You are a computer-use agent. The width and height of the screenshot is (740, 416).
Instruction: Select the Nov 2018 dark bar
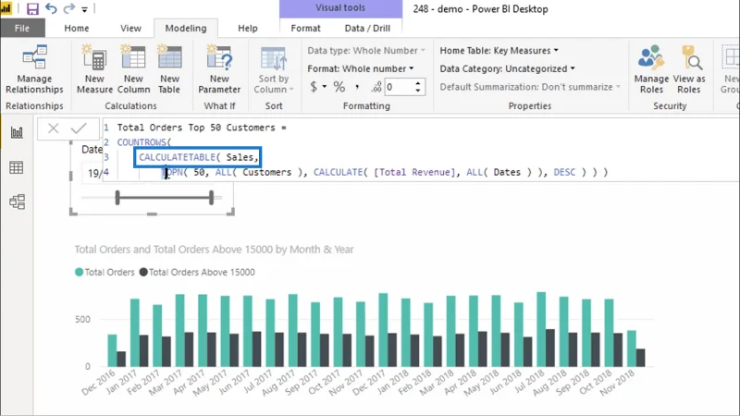(640, 358)
